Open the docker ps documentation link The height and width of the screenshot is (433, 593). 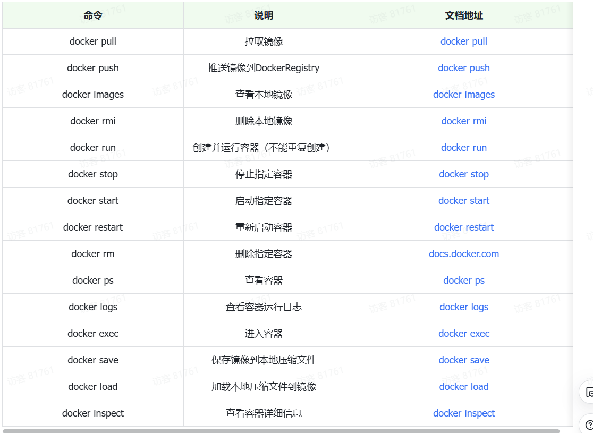click(464, 280)
